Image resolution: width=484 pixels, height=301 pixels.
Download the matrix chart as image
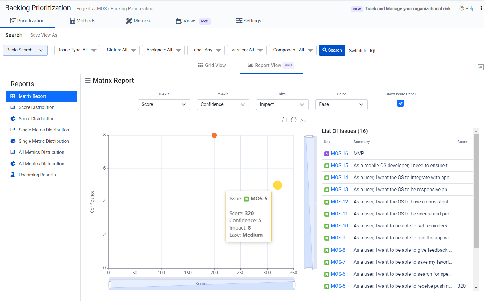[303, 120]
